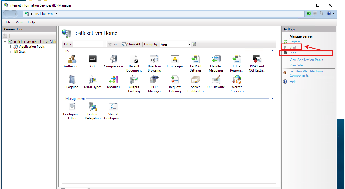Click the Connections toolbar connect icon

(5, 36)
